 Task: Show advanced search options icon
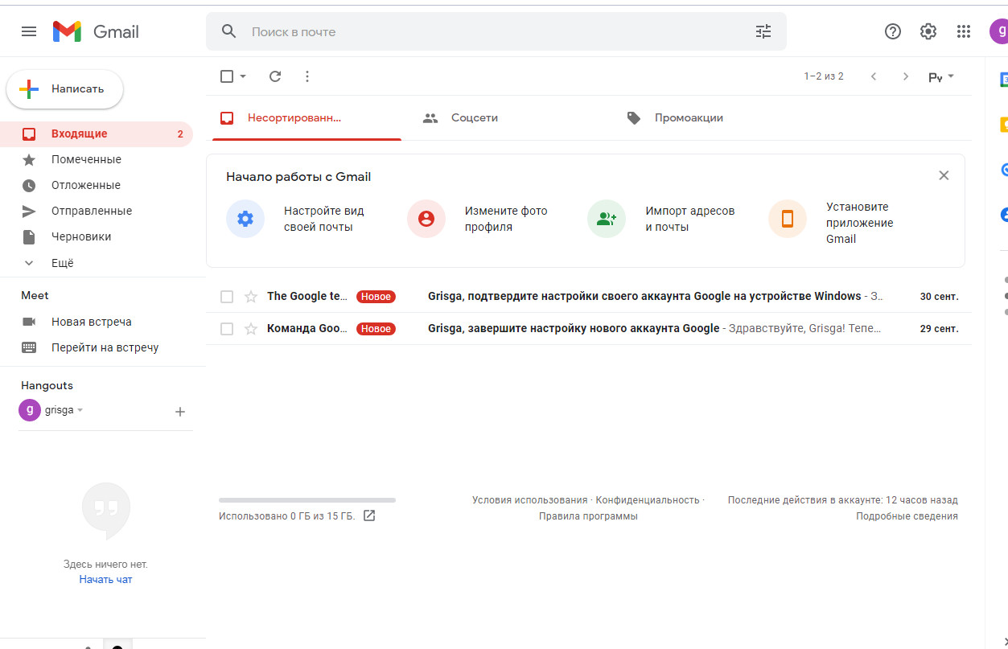click(x=763, y=31)
